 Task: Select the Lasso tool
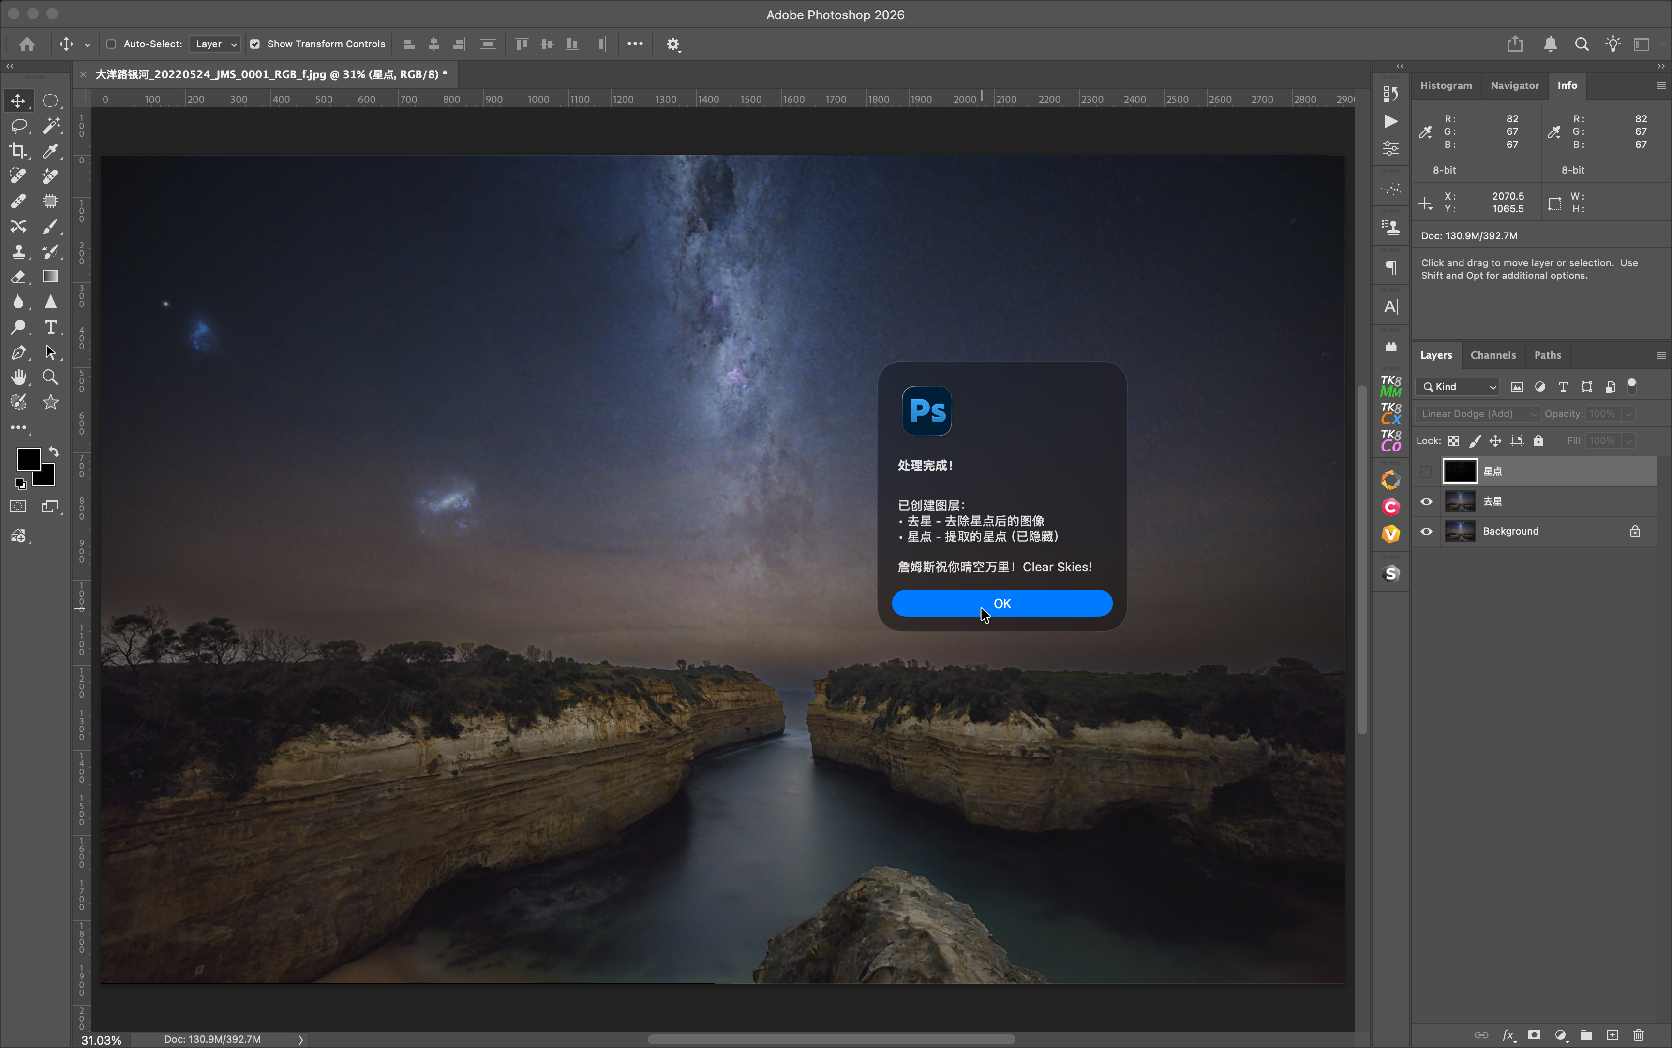19,126
